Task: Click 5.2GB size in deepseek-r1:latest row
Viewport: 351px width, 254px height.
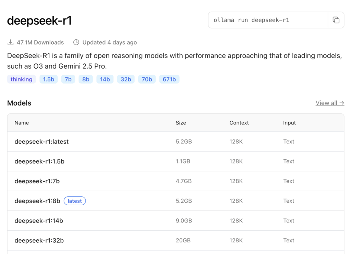Action: [184, 142]
